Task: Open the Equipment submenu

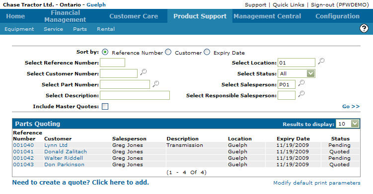Action: click(19, 29)
